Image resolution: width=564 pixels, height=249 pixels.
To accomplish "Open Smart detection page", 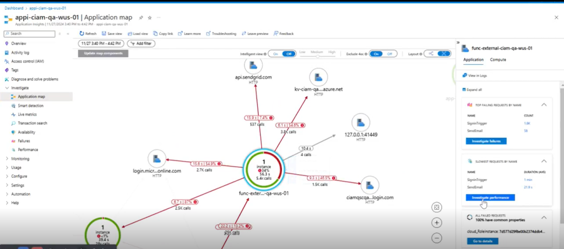I will (31, 106).
